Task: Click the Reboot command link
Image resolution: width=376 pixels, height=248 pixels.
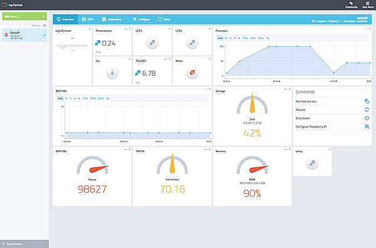Action: click(300, 110)
